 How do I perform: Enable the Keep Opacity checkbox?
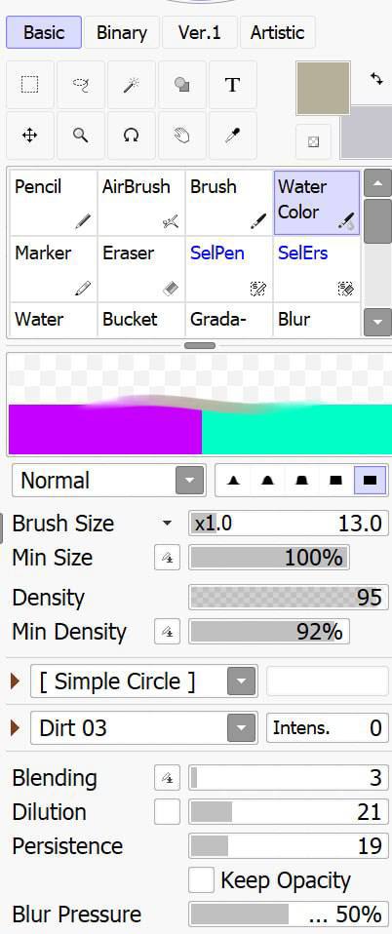pyautogui.click(x=201, y=879)
